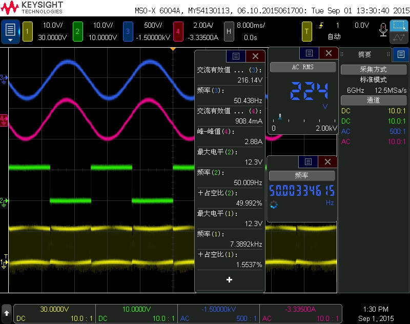Click the 采集方式 acquisition mode button
The image size is (410, 324).
tap(374, 70)
